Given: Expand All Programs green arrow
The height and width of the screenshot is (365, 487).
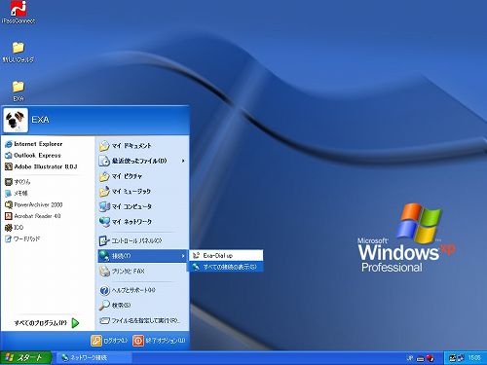Looking at the screenshot, I should pos(75,323).
